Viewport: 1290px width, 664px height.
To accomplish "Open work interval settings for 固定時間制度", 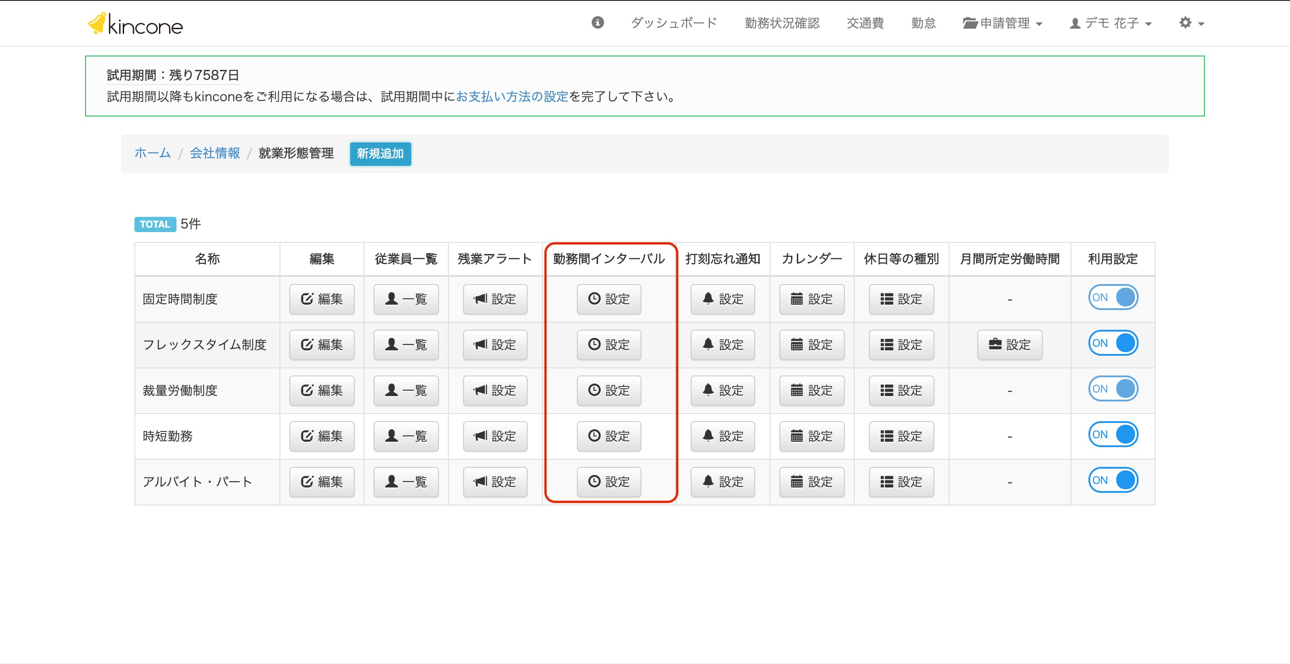I will (x=609, y=299).
